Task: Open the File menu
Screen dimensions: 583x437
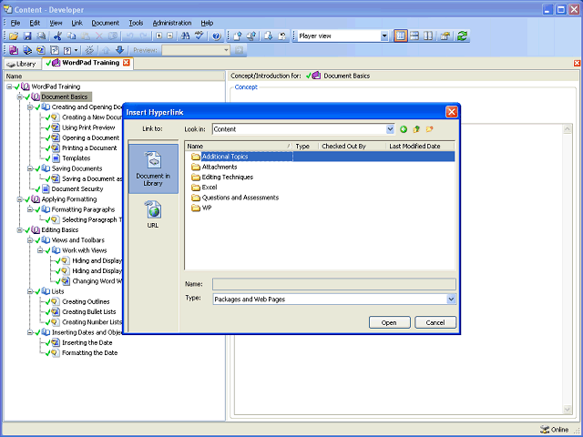Action: (x=15, y=23)
